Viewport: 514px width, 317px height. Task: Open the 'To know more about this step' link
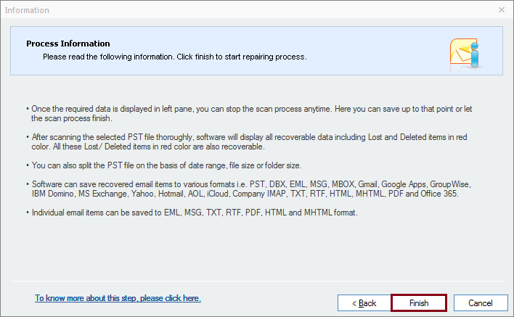[x=118, y=298]
